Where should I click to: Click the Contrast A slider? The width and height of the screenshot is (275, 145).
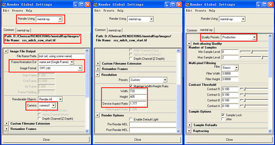[x=254, y=106]
